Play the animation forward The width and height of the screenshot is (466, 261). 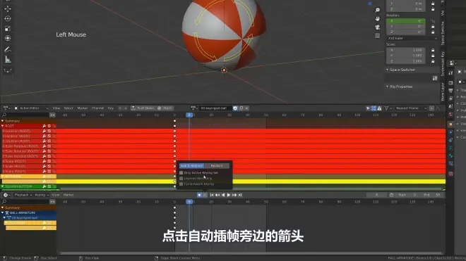point(229,195)
